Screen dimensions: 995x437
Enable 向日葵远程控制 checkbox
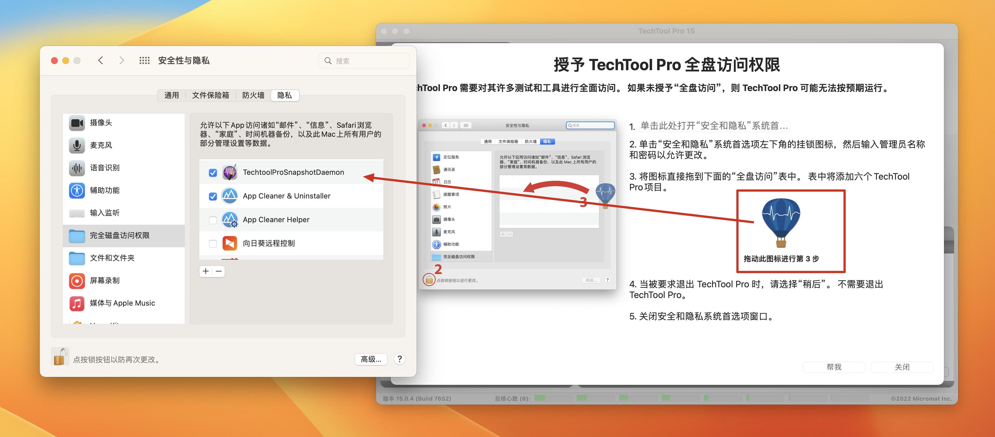pos(213,244)
